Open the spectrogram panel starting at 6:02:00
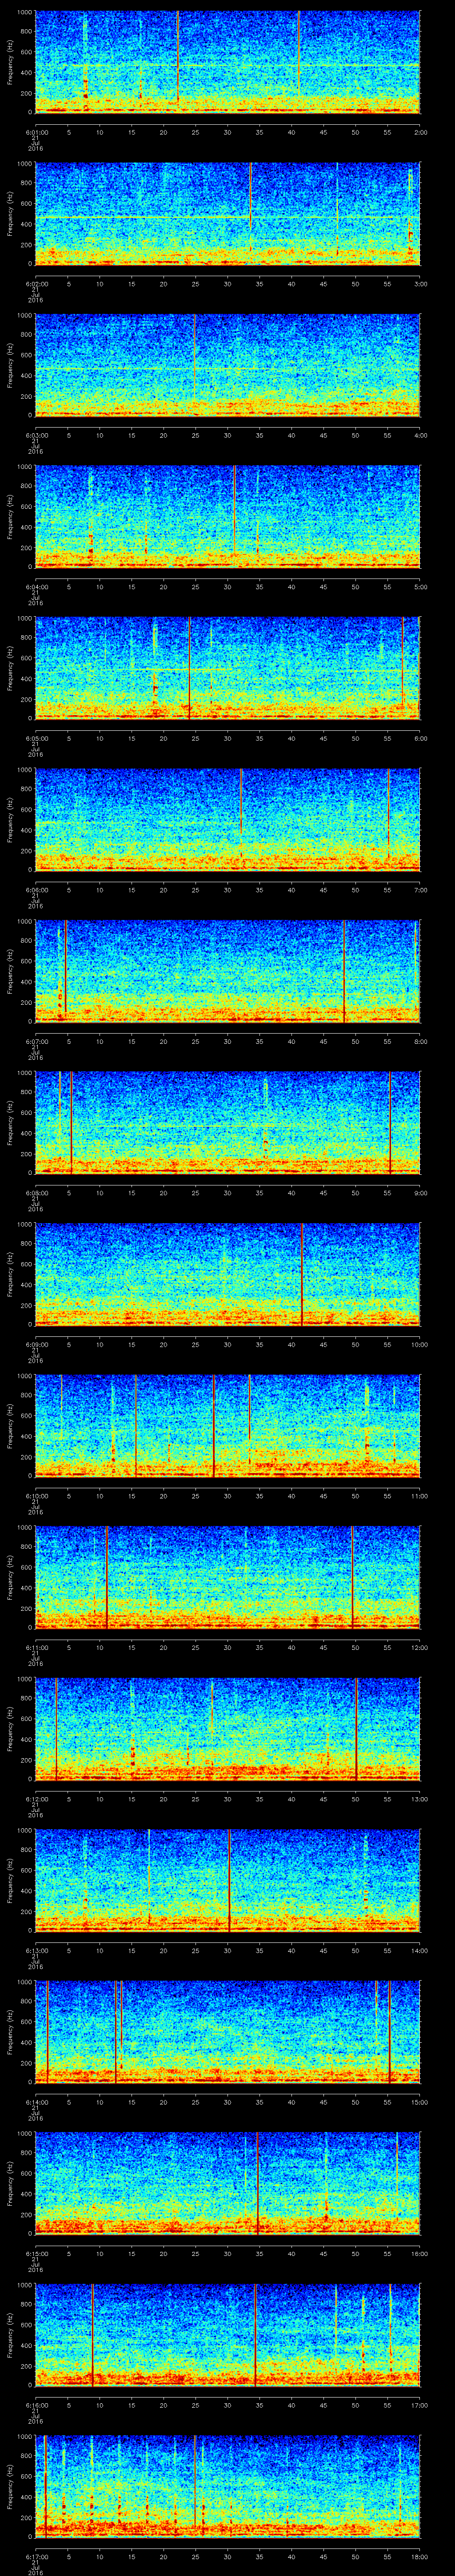455x2576 pixels. tap(228, 213)
